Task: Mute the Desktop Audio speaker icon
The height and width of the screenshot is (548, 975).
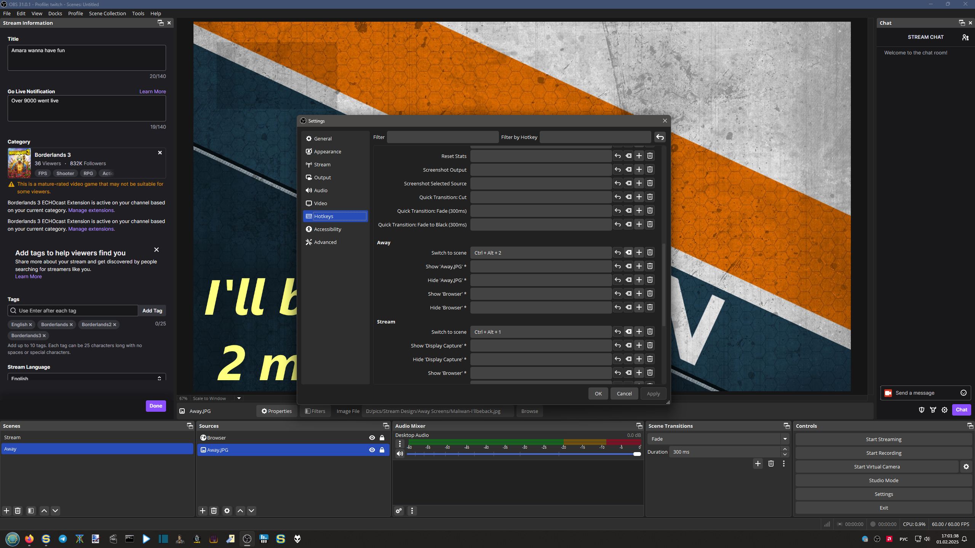Action: [x=400, y=454]
